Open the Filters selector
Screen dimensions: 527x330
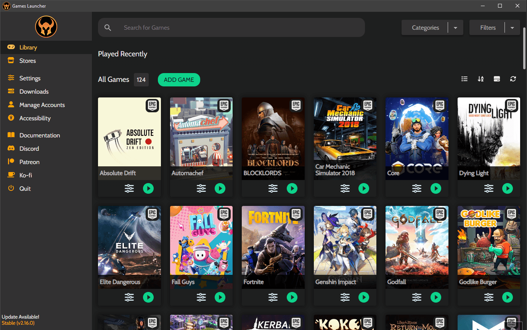pyautogui.click(x=487, y=28)
